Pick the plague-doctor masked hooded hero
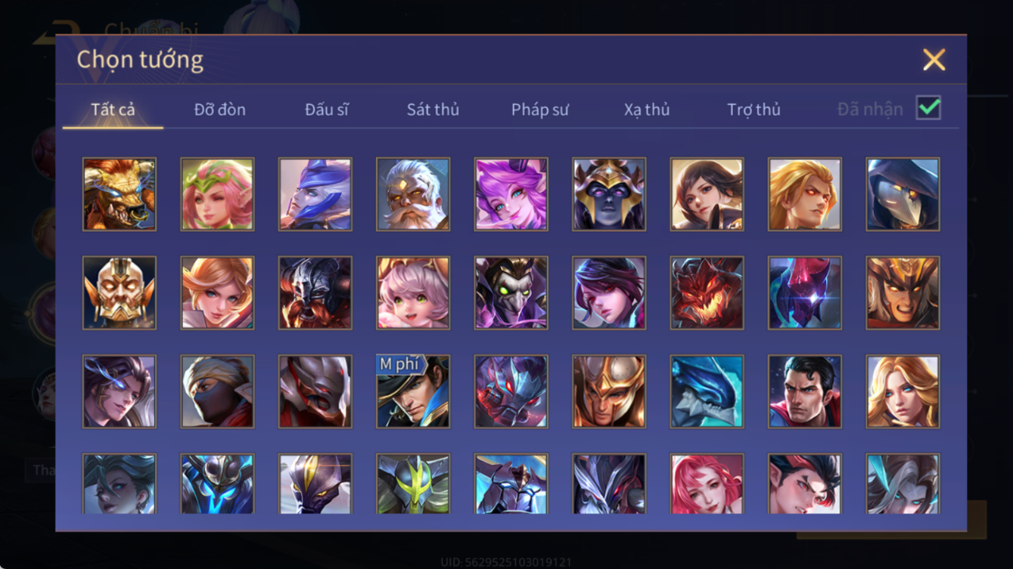 tap(903, 194)
